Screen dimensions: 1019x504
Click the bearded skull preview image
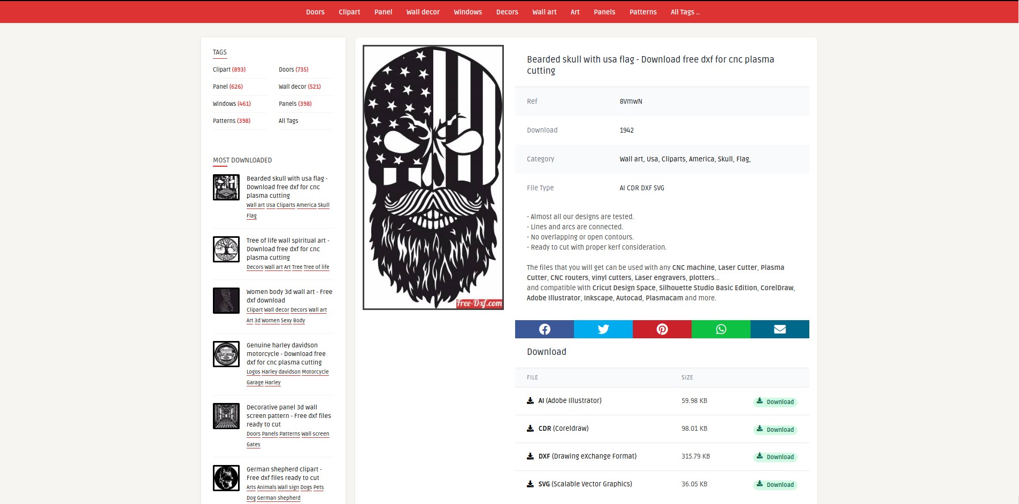coord(433,176)
